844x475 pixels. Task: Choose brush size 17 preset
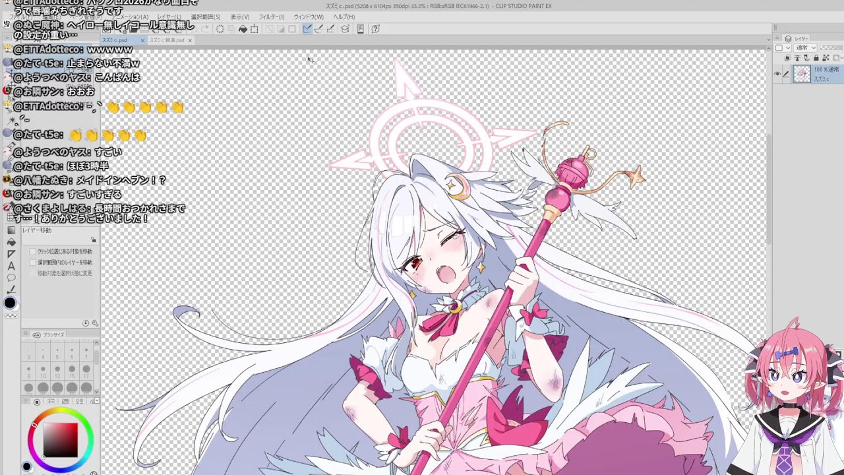(x=86, y=371)
